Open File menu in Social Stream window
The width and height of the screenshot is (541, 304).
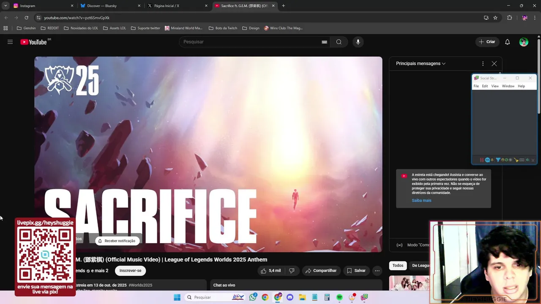[476, 86]
